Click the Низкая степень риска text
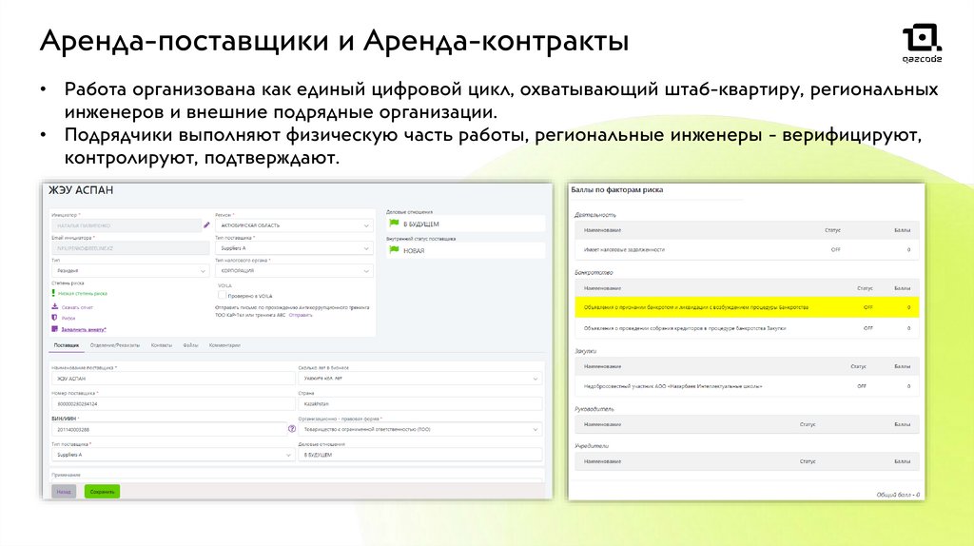Viewport: 974px width, 546px height. (x=83, y=293)
